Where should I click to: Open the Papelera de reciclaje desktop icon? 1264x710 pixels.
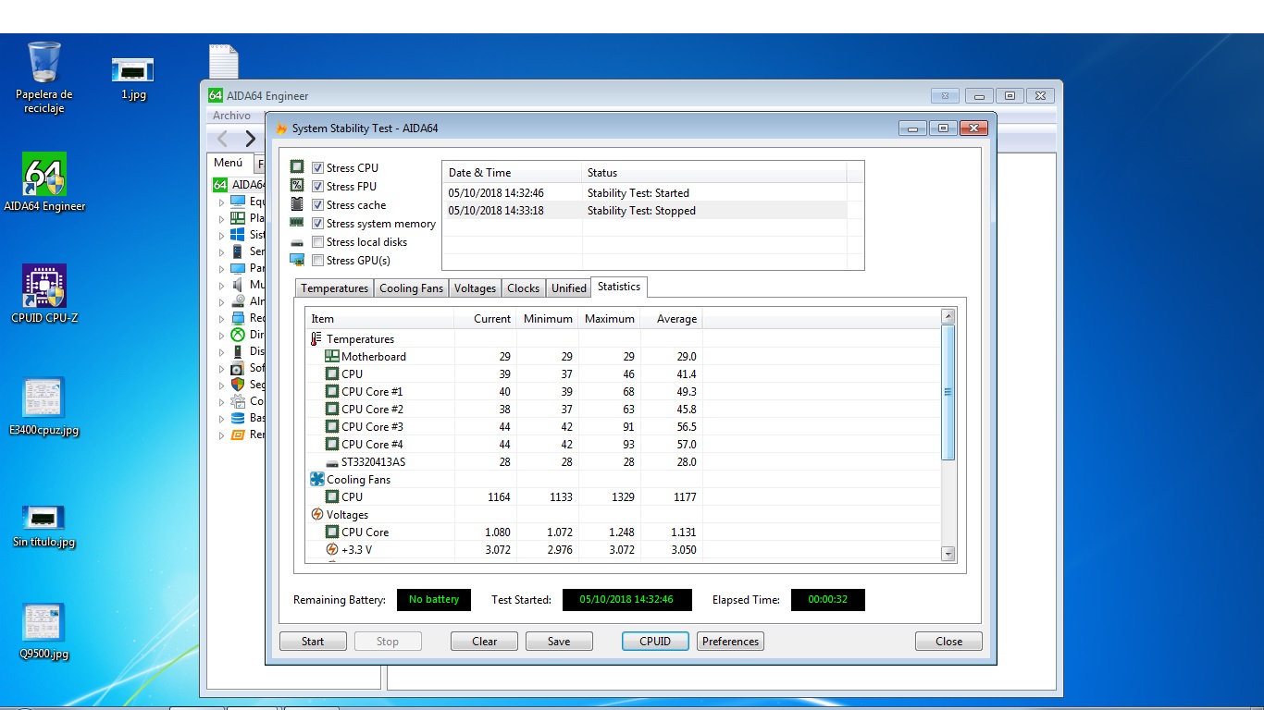tap(43, 78)
